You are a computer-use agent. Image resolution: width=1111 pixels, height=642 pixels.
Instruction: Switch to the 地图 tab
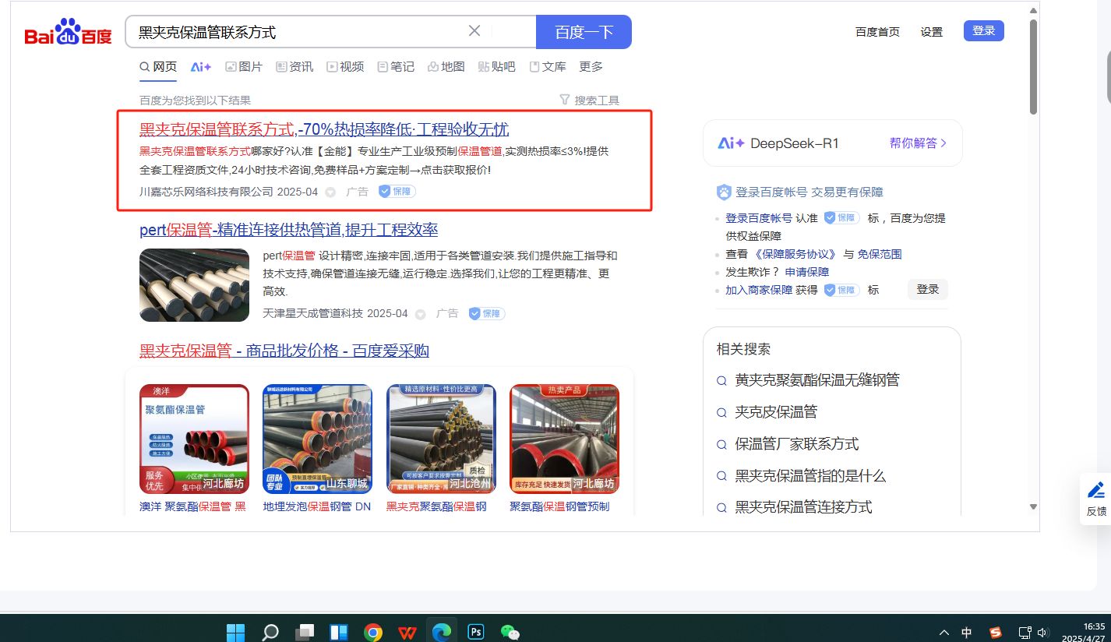tap(446, 67)
